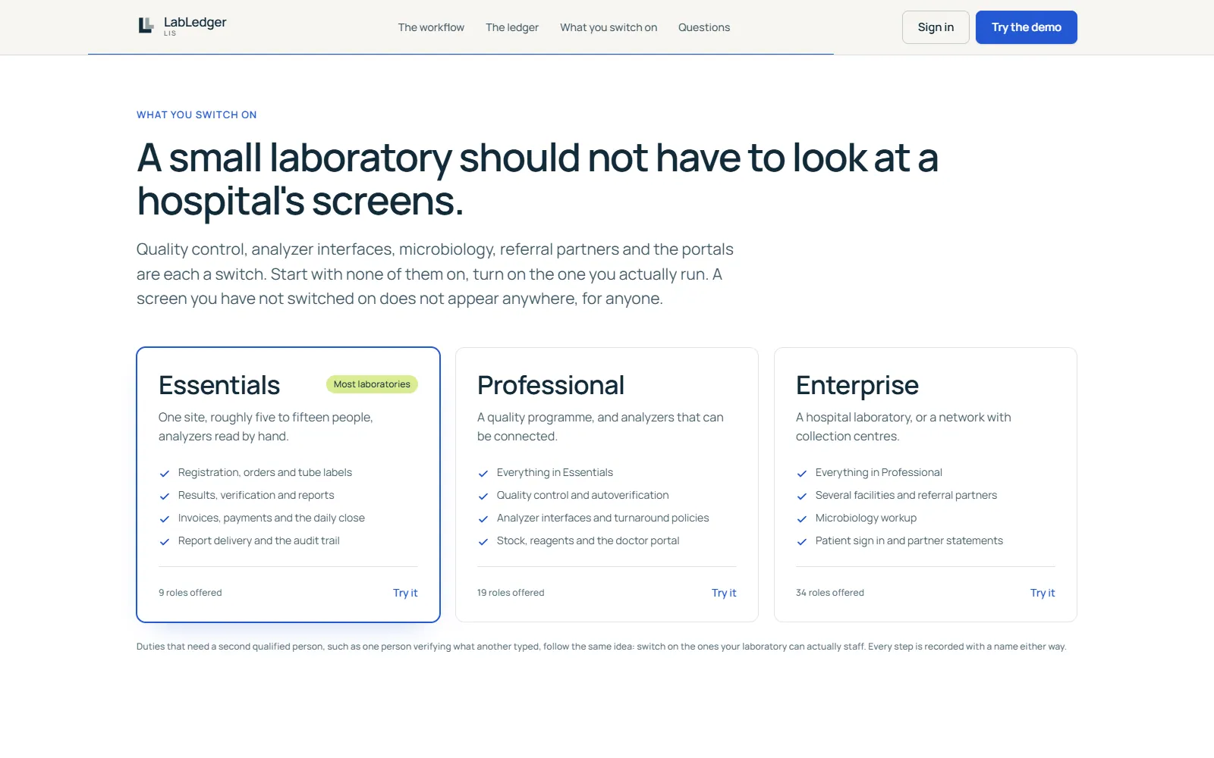This screenshot has width=1214, height=758.
Task: Click checkmark beside Several facilities and referral partners
Action: (x=802, y=496)
